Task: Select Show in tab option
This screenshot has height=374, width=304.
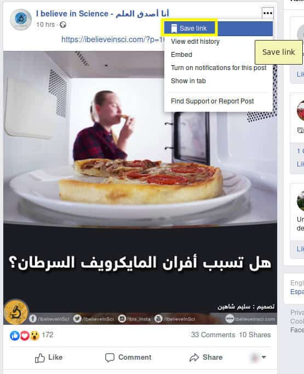Action: click(188, 81)
